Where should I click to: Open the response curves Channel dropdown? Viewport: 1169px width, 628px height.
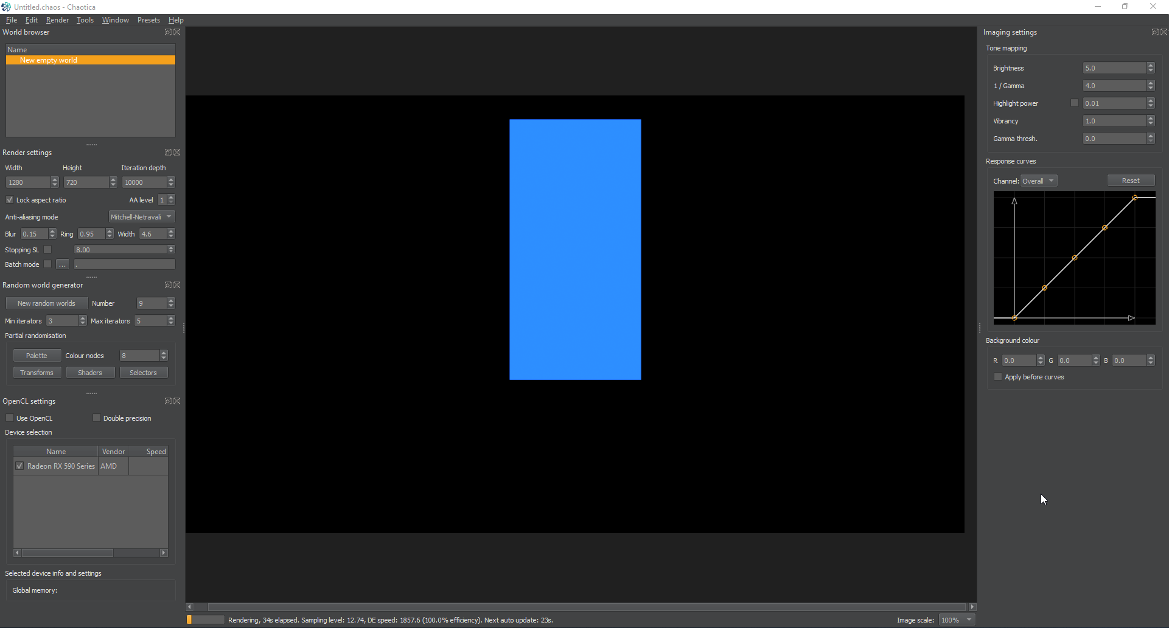coord(1039,181)
